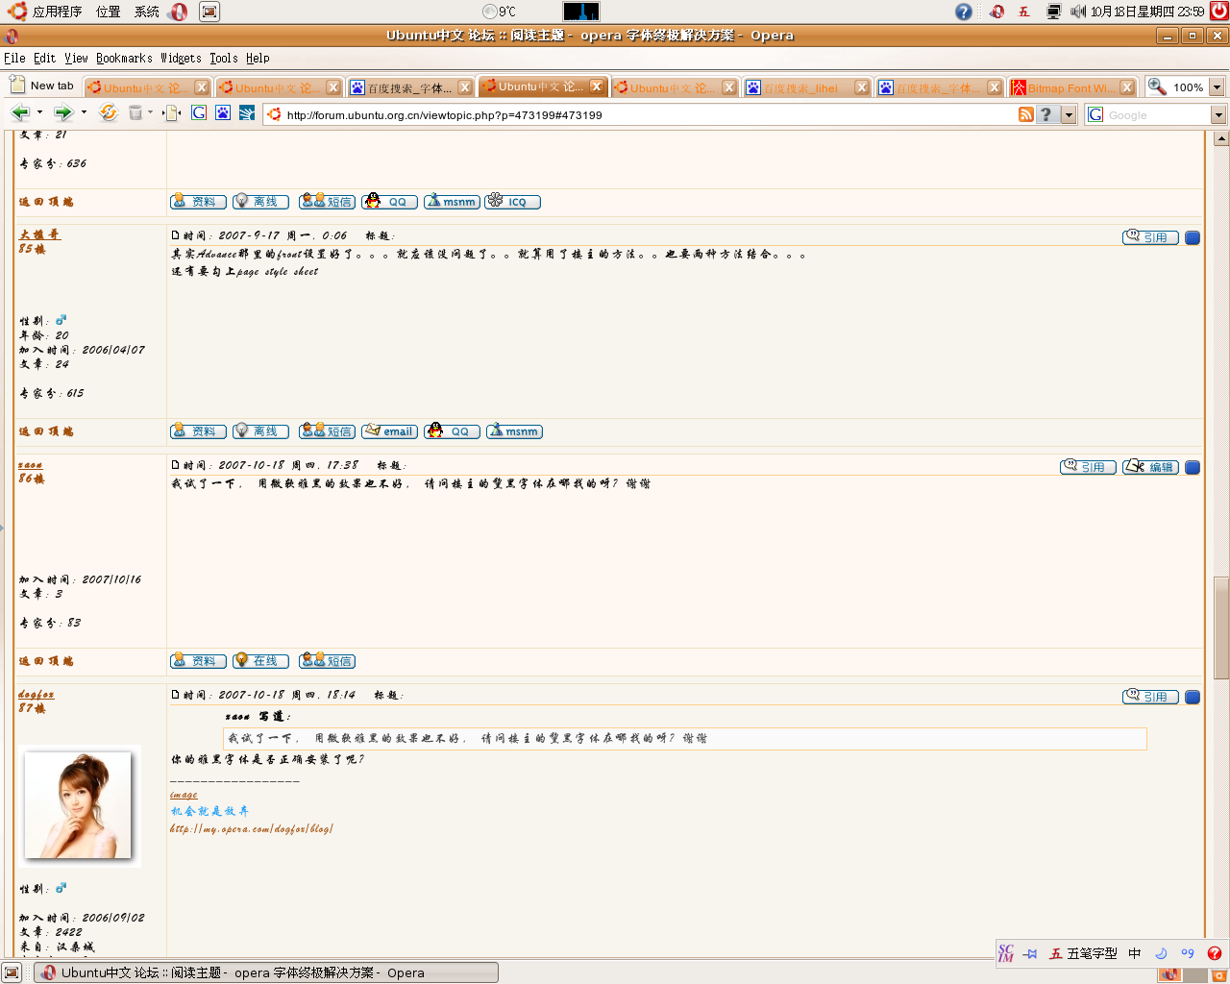
Task: Click the Baidu paw bookmark icon in toolbar
Action: (223, 113)
